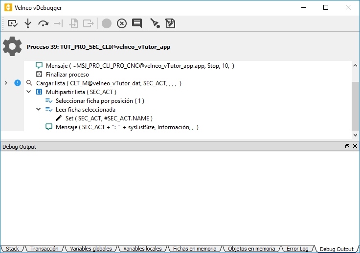
Task: Switch to the Variables locales tab
Action: (x=142, y=249)
